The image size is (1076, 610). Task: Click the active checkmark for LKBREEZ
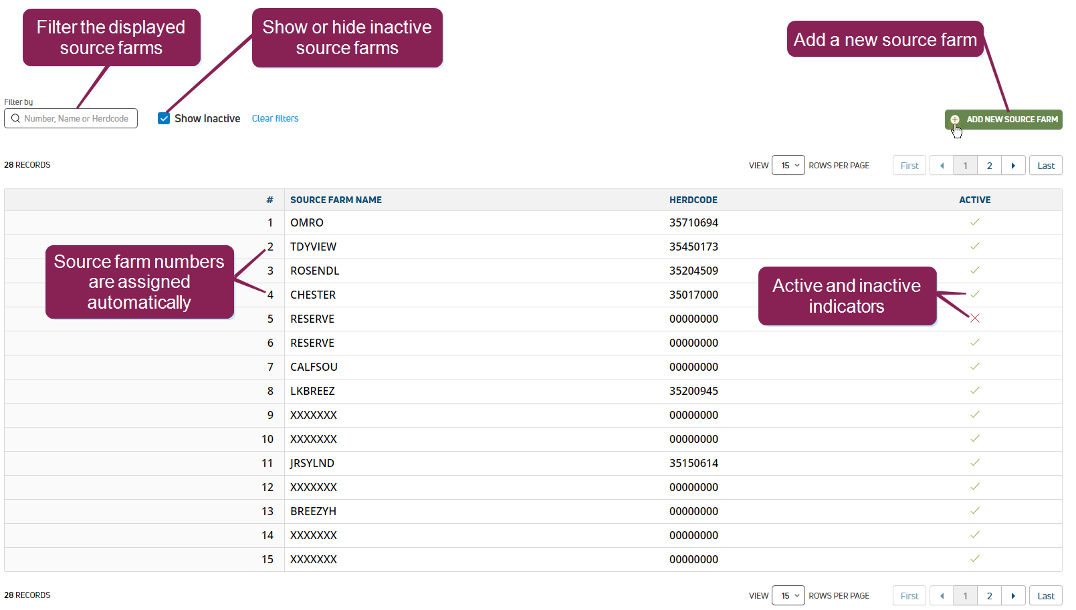point(974,391)
